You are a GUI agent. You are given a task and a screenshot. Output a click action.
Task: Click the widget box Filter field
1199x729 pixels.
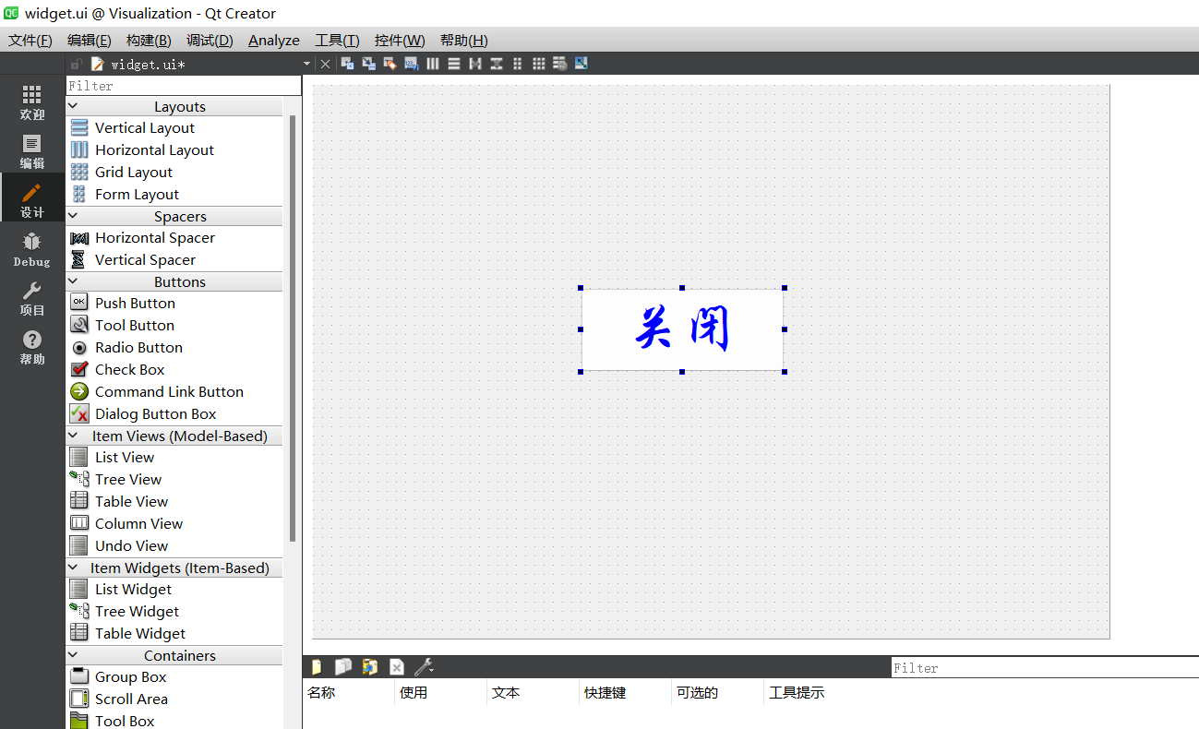click(x=184, y=86)
